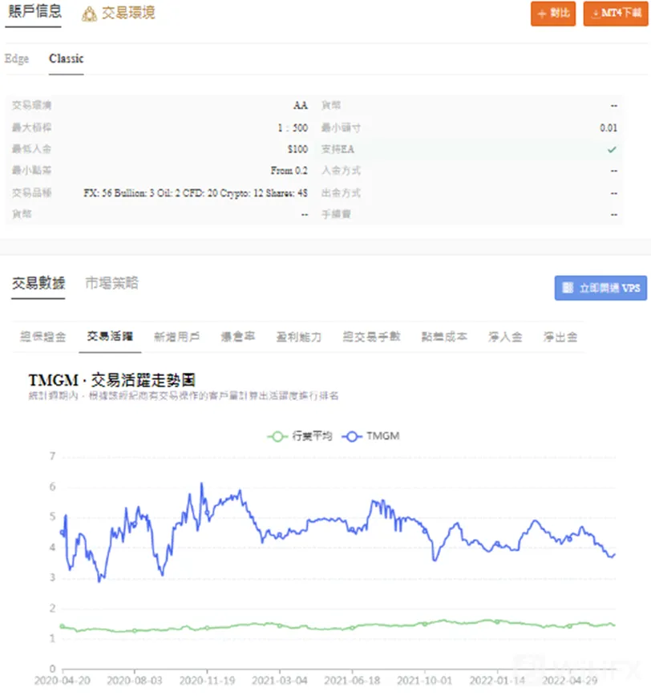Click the AA trading environment rating
The width and height of the screenshot is (651, 700).
301,105
